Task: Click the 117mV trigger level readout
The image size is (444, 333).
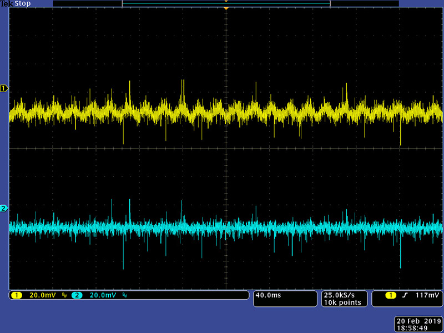Action: [428, 295]
